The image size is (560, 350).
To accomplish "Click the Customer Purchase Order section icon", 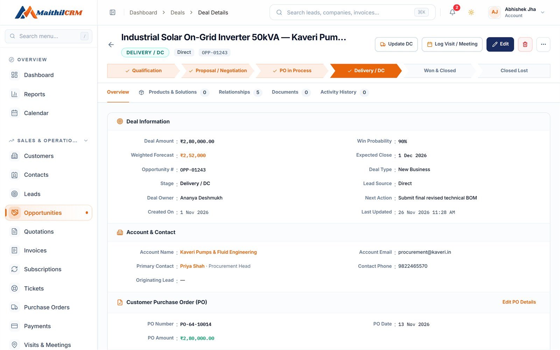I will tap(120, 302).
